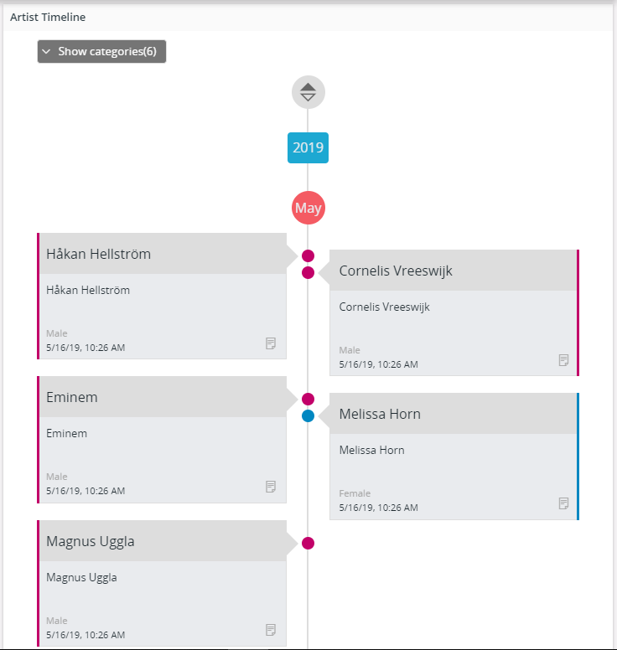
Task: Click note icon on Cornelis Vreeswijk card
Action: 563,360
